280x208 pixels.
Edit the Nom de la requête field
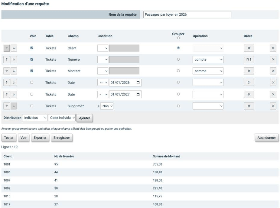point(187,14)
